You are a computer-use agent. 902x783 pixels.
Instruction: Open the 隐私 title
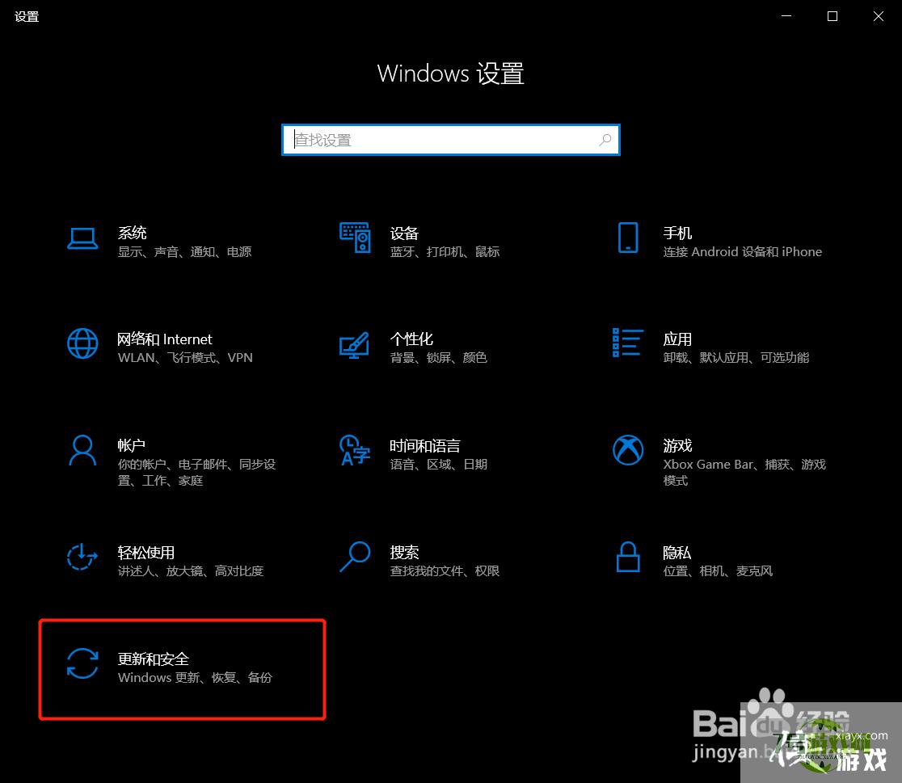pos(677,552)
